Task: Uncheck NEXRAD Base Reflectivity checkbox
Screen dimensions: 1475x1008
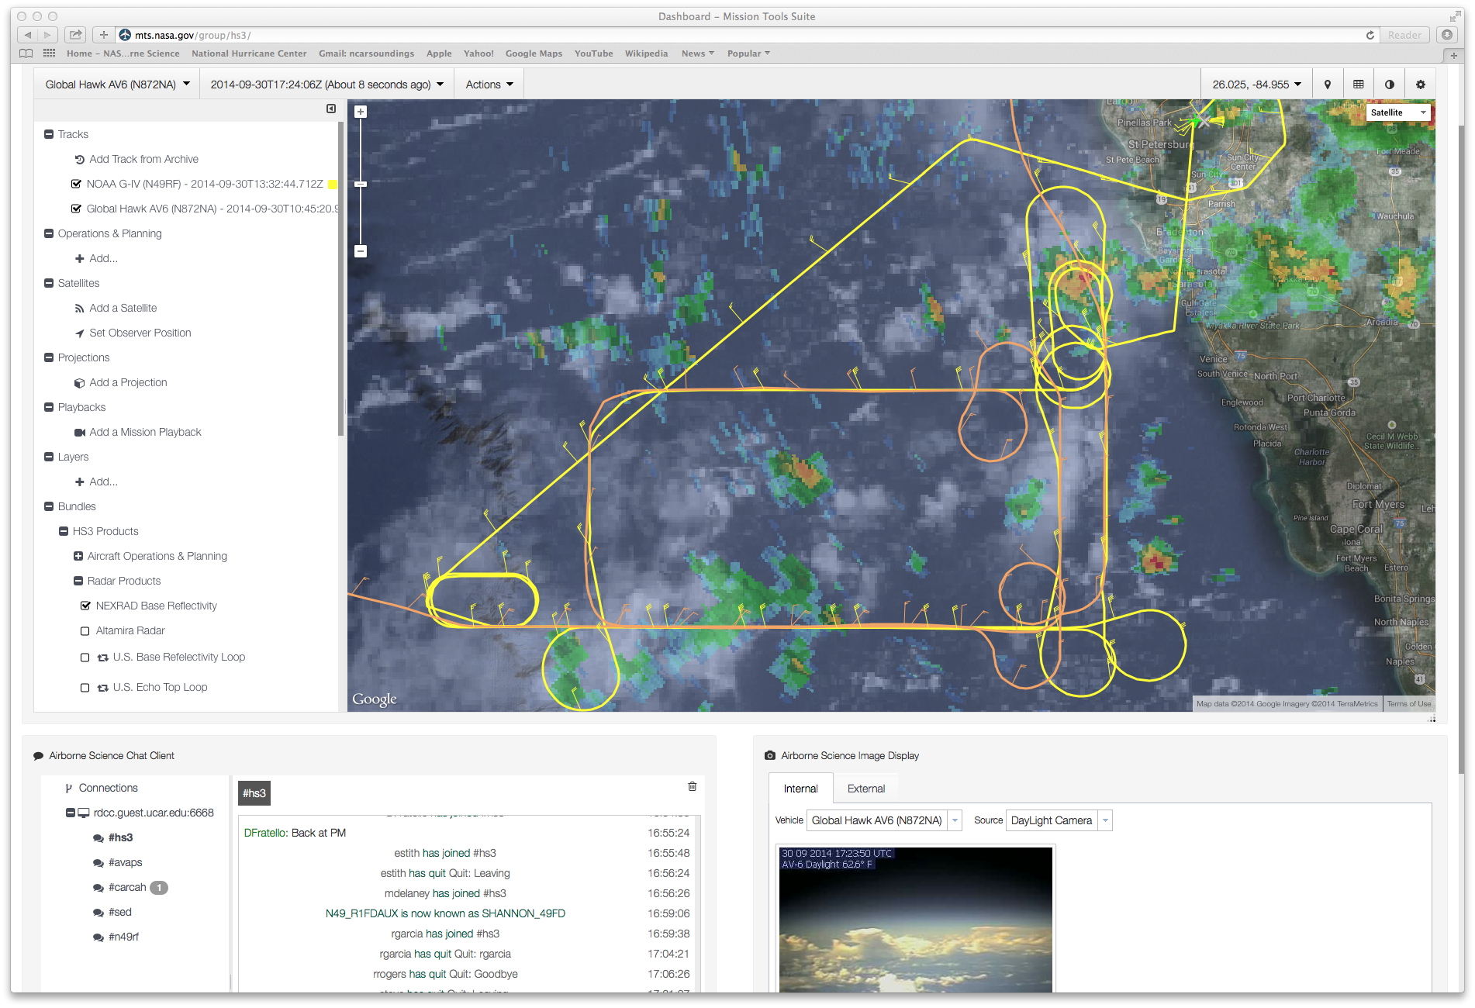Action: [85, 606]
